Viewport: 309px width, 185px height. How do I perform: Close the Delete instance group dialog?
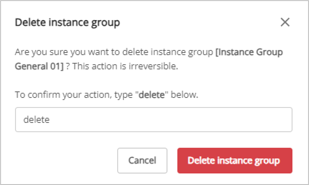[285, 22]
